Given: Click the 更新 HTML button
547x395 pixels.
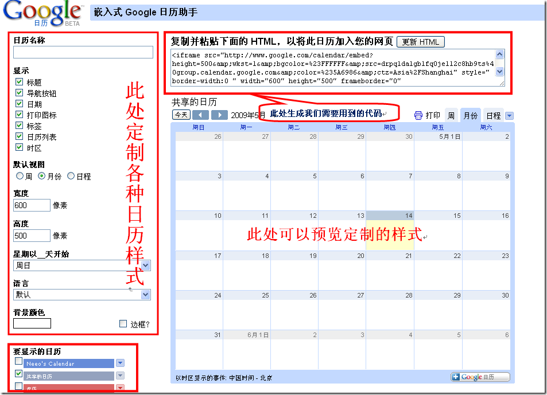Looking at the screenshot, I should pyautogui.click(x=420, y=42).
